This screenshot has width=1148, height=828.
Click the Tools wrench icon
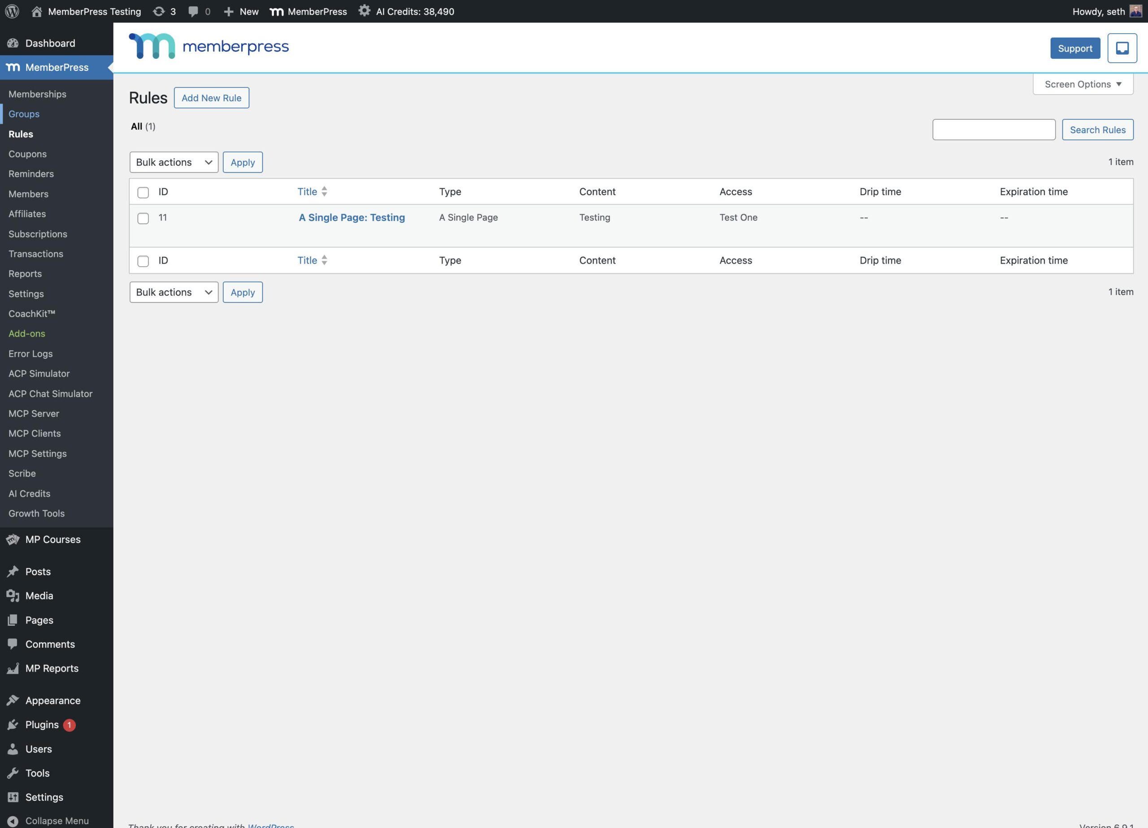coord(13,773)
